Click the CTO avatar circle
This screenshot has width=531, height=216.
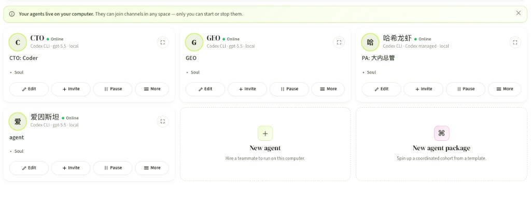18,42
